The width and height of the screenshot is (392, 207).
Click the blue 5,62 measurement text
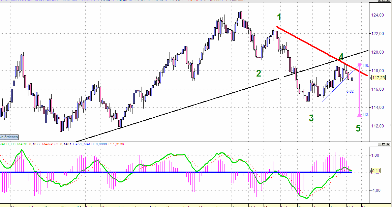click(350, 91)
